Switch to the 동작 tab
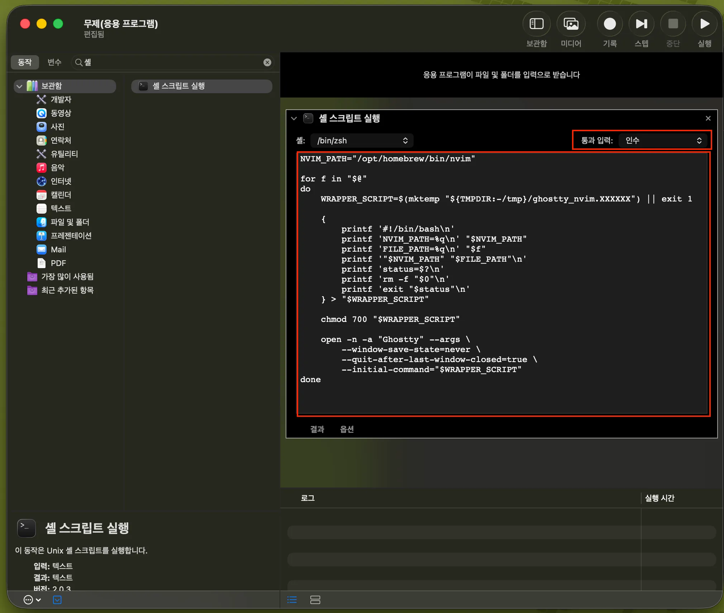The image size is (724, 613). [25, 62]
